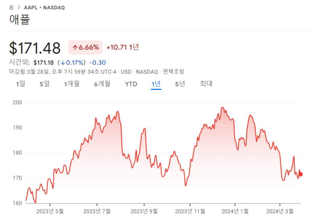The image size is (312, 219).
Task: Click the 160 y-axis label
Action: pyautogui.click(x=17, y=203)
